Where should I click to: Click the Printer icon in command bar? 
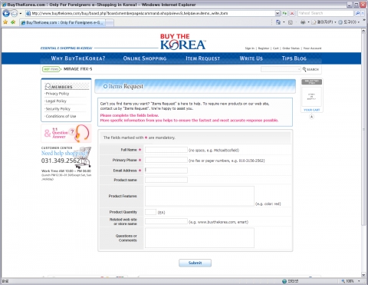303,22
